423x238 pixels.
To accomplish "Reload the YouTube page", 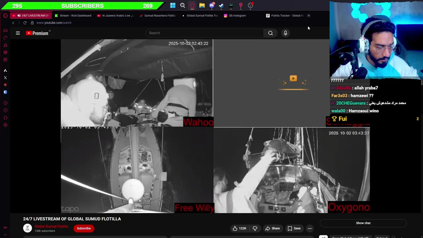I will click(25, 23).
